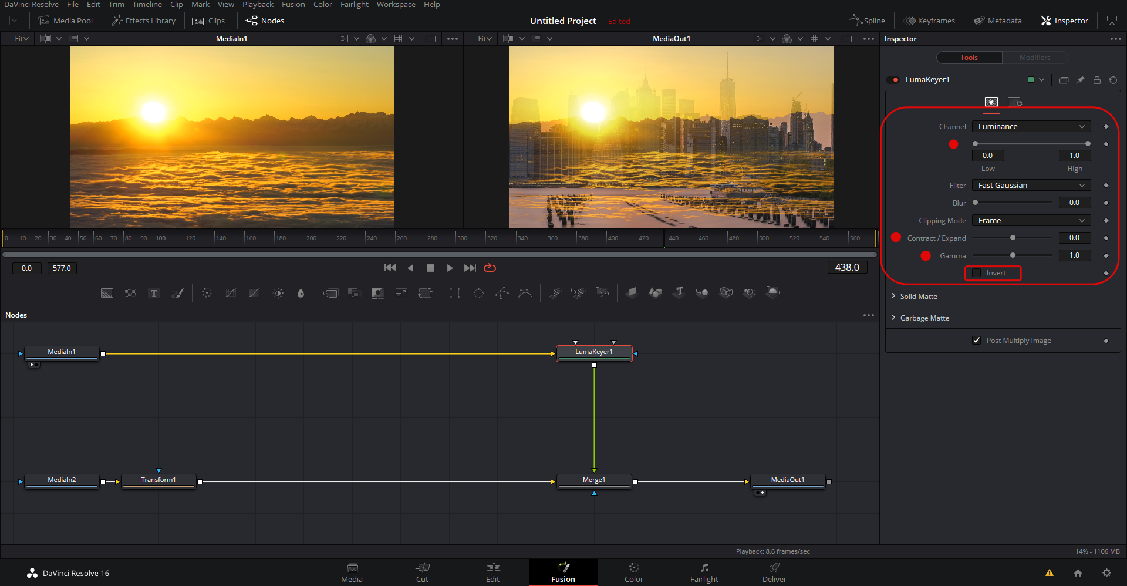Add a Blur node from toolbar

(x=301, y=293)
